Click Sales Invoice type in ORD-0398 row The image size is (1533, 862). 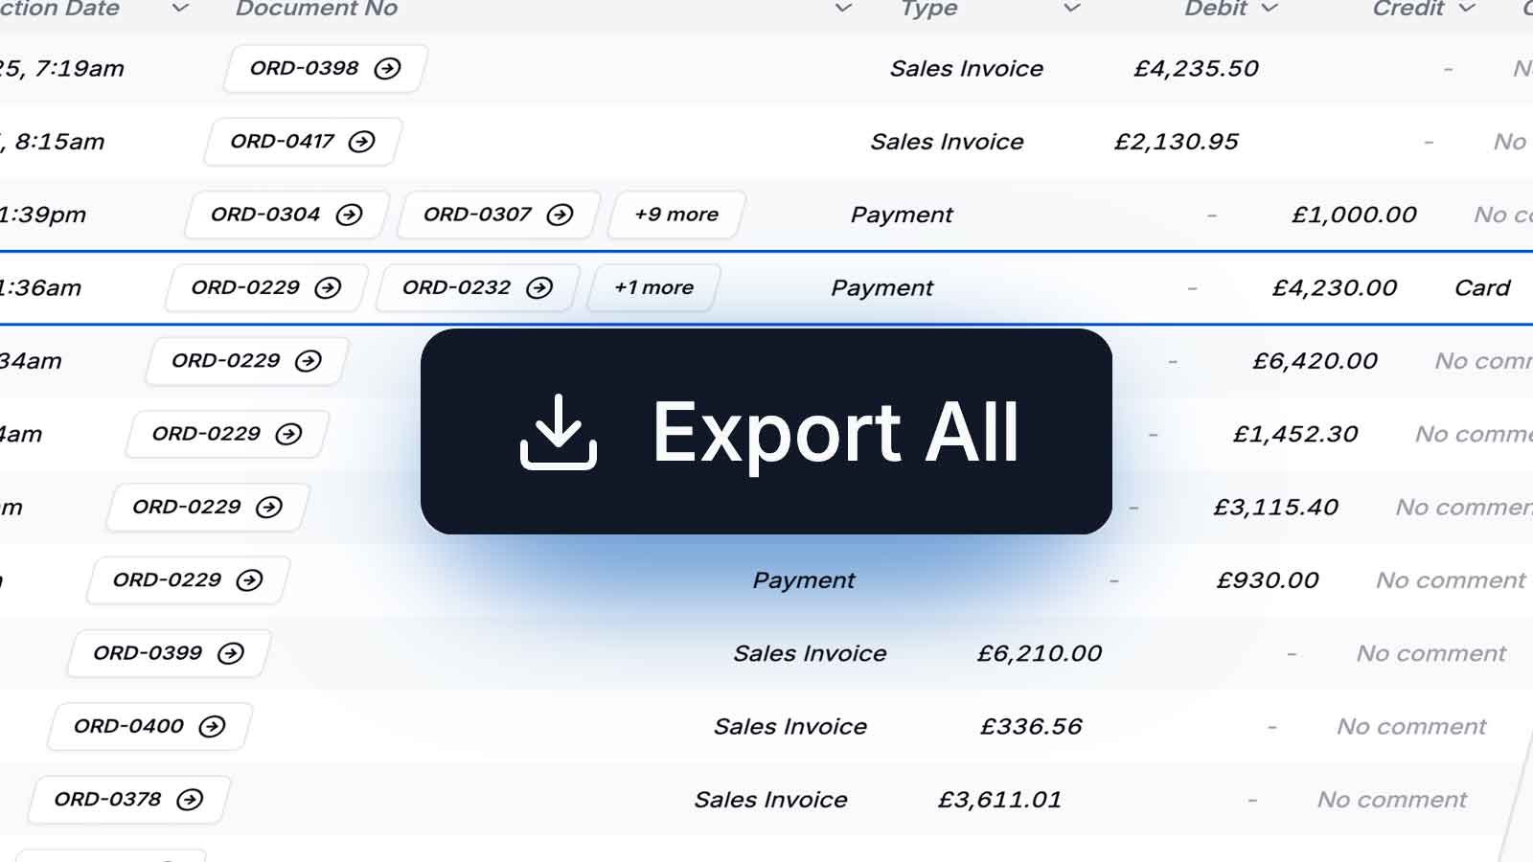(x=966, y=69)
